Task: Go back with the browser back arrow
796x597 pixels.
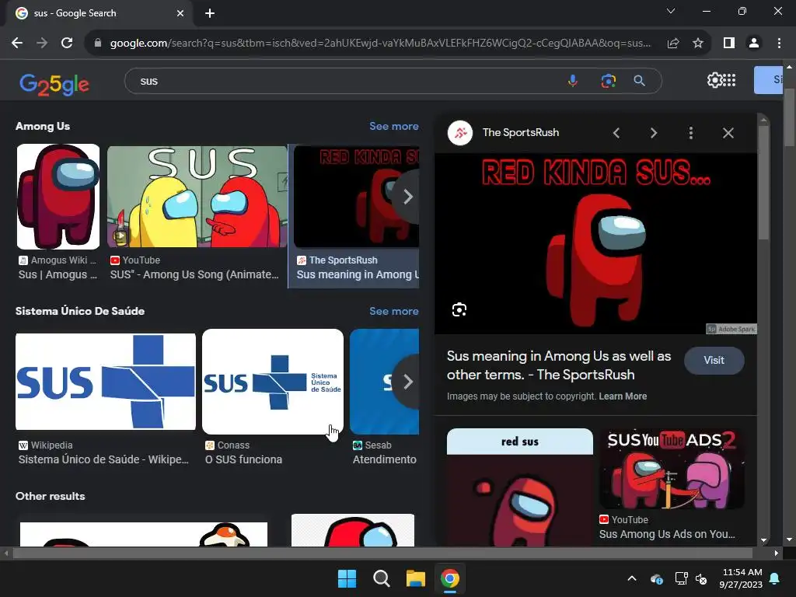Action: (17, 44)
